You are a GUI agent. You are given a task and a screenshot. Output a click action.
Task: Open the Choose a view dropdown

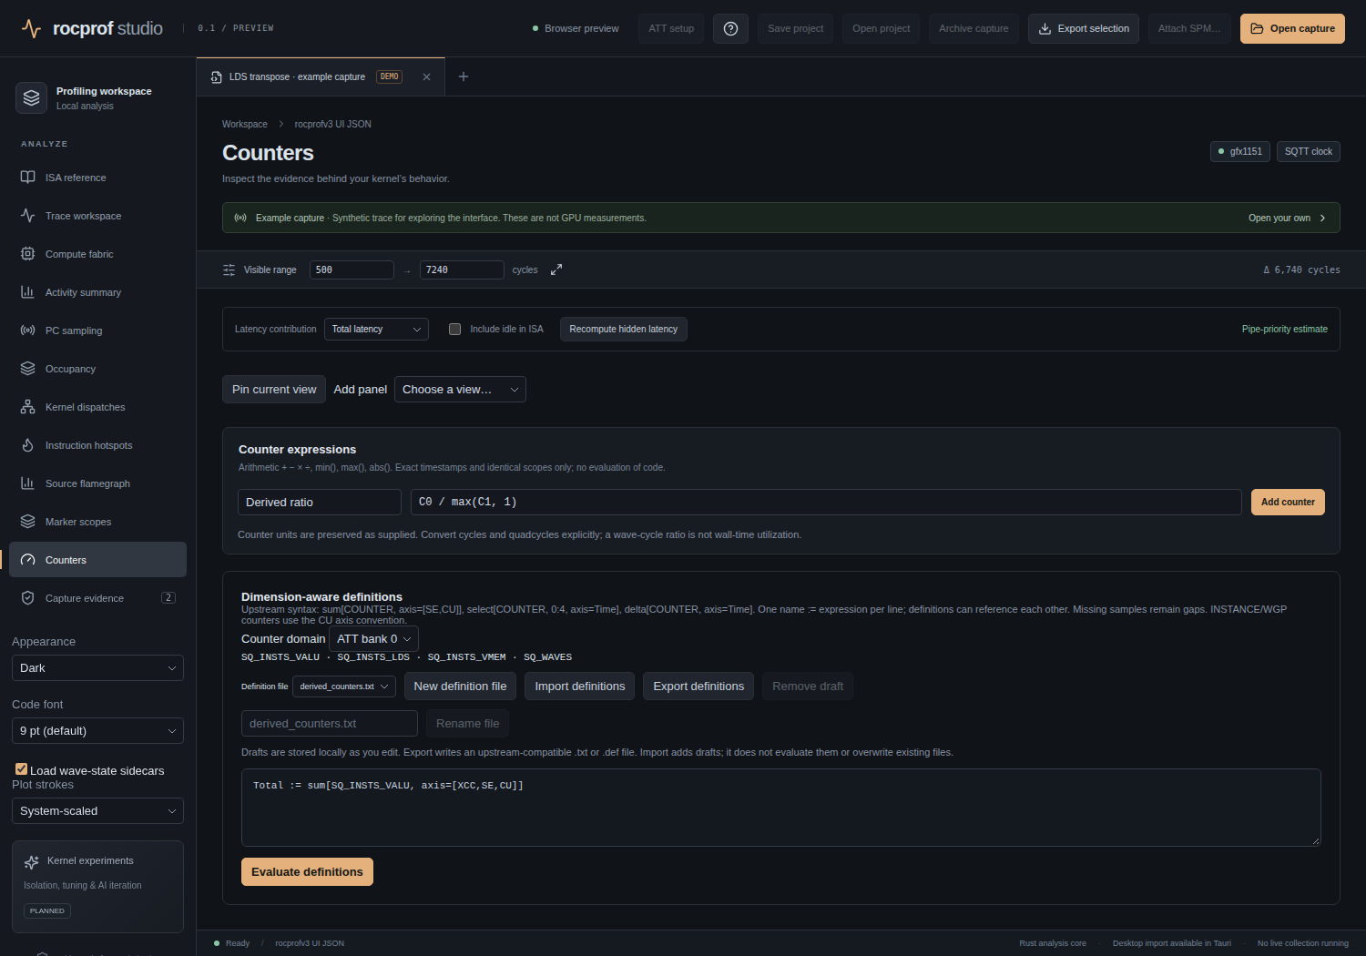coord(460,390)
